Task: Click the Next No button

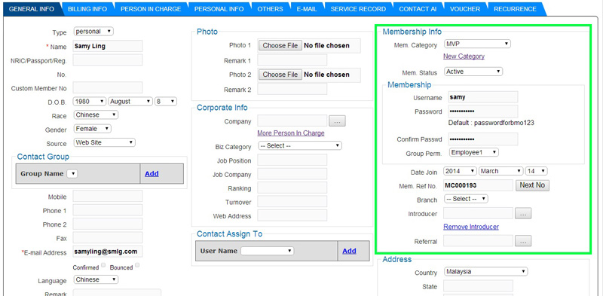Action: point(532,185)
